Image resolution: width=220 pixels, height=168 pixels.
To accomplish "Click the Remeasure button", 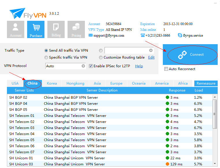I will pyautogui.click(x=206, y=83).
